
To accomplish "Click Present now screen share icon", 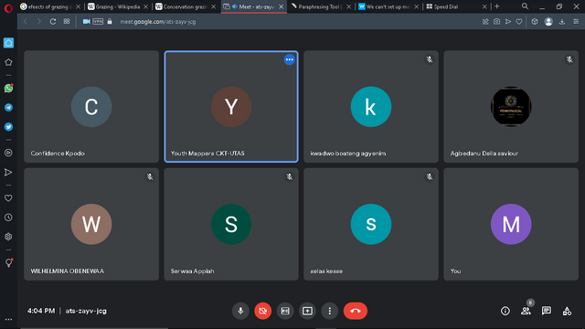I will (x=307, y=311).
